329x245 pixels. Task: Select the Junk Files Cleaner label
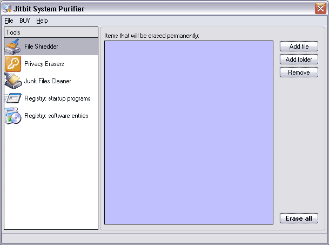[48, 81]
